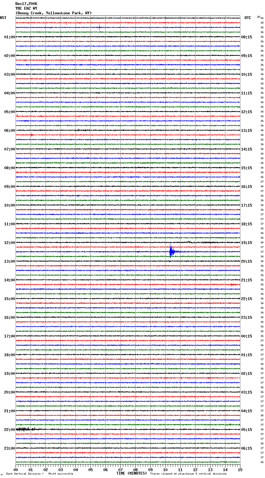Select the 02:00 MST row label
Image resolution: width=265 pixels, height=478 pixels.
click(x=9, y=56)
